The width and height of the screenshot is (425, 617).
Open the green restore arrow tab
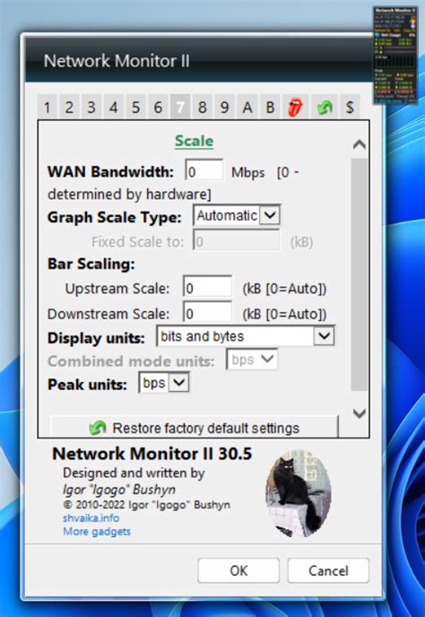(325, 107)
